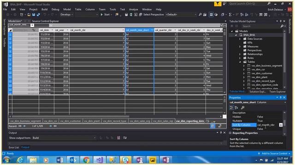Open cal_year column filter dropdown

68,30
